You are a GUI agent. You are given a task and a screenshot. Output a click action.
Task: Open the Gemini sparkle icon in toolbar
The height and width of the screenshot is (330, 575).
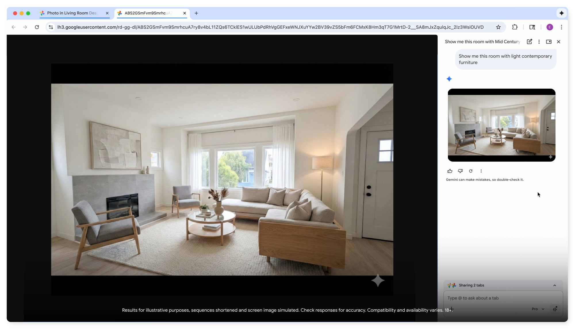coord(561,13)
